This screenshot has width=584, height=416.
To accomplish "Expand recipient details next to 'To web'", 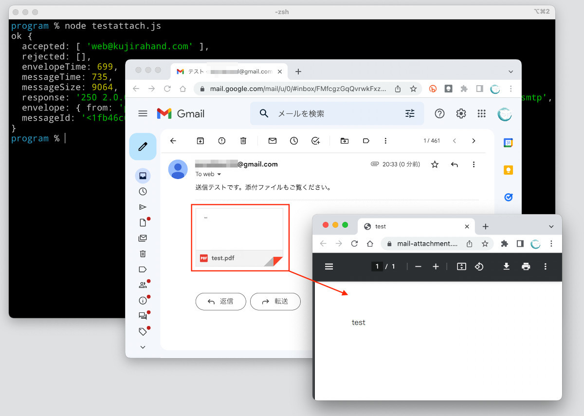I will tap(219, 174).
